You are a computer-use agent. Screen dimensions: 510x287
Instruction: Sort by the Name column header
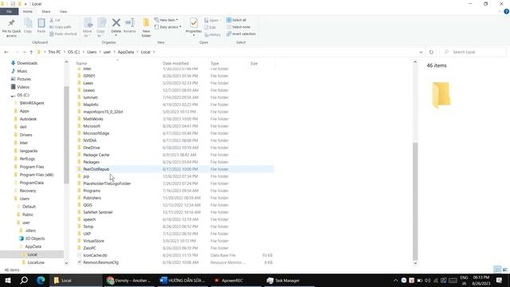click(x=81, y=64)
